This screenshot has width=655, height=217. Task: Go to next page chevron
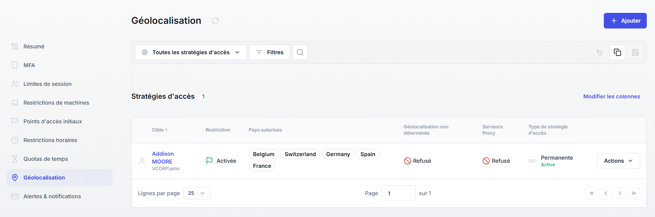[620, 193]
